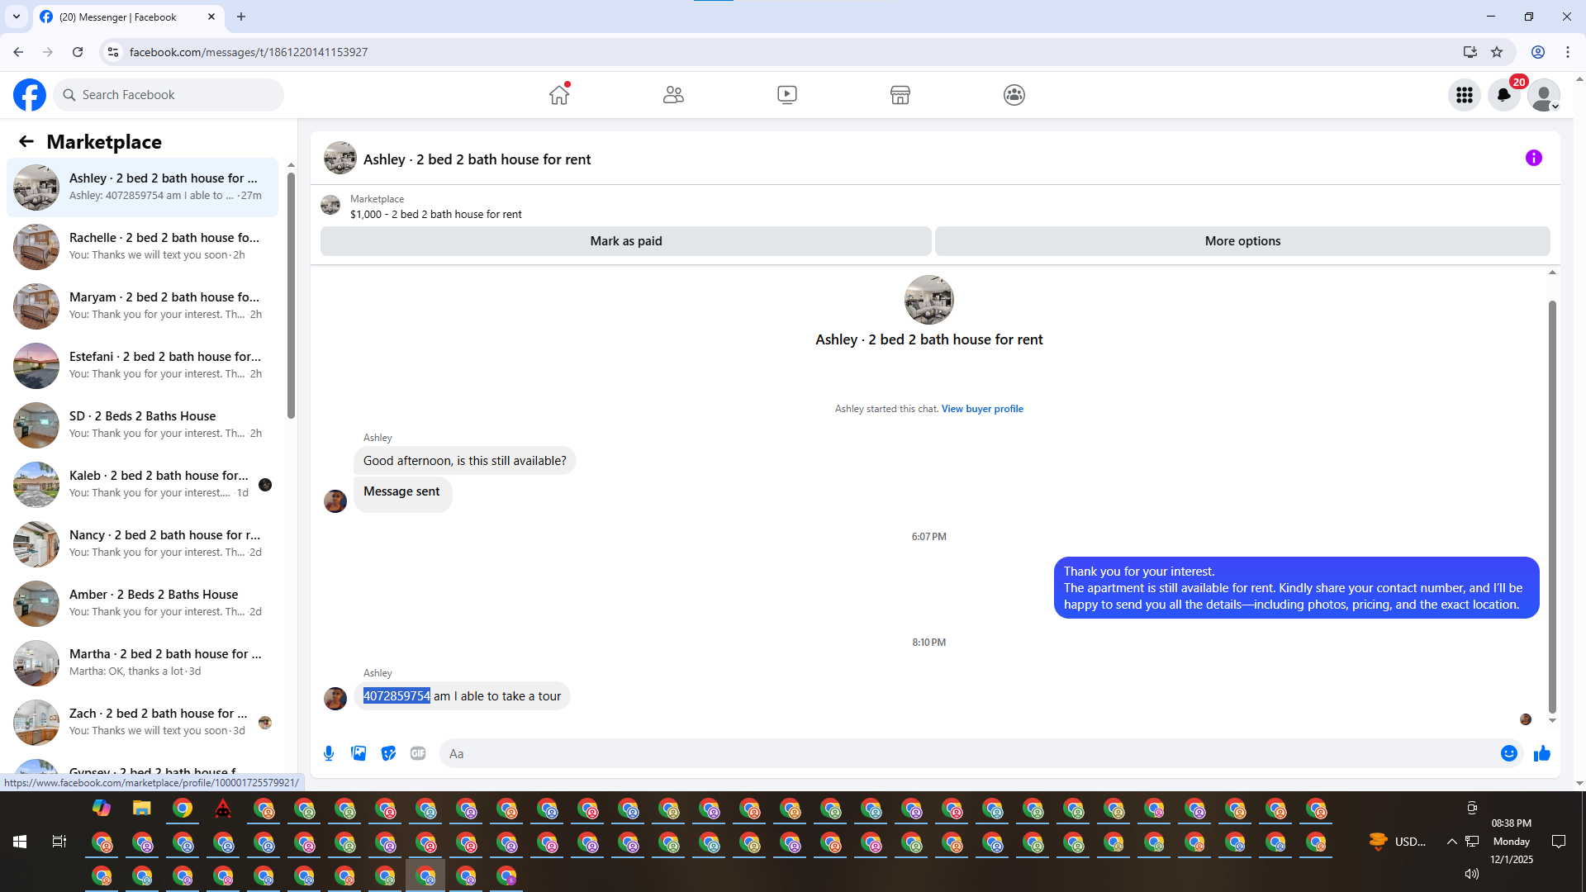This screenshot has height=892, width=1586.
Task: Open Estefani's conversation in the list
Action: tap(142, 366)
